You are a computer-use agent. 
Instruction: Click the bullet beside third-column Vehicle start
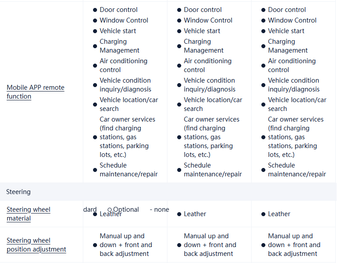[x=263, y=31]
